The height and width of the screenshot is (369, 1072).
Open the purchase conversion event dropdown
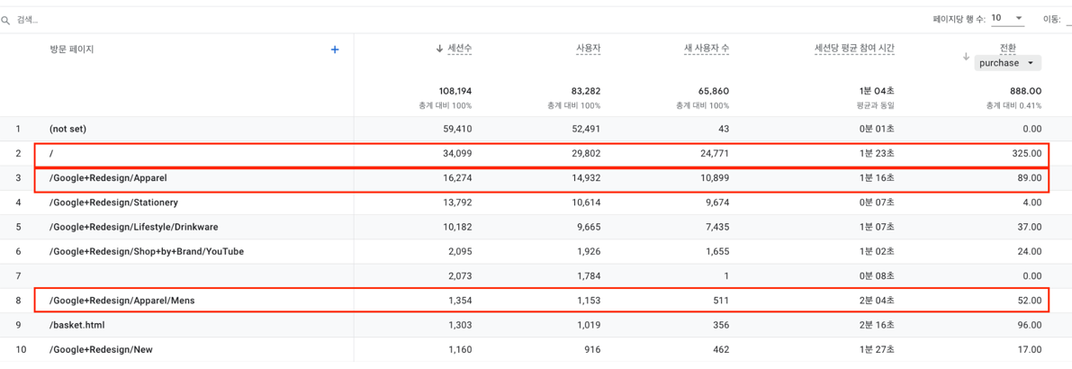point(1007,63)
